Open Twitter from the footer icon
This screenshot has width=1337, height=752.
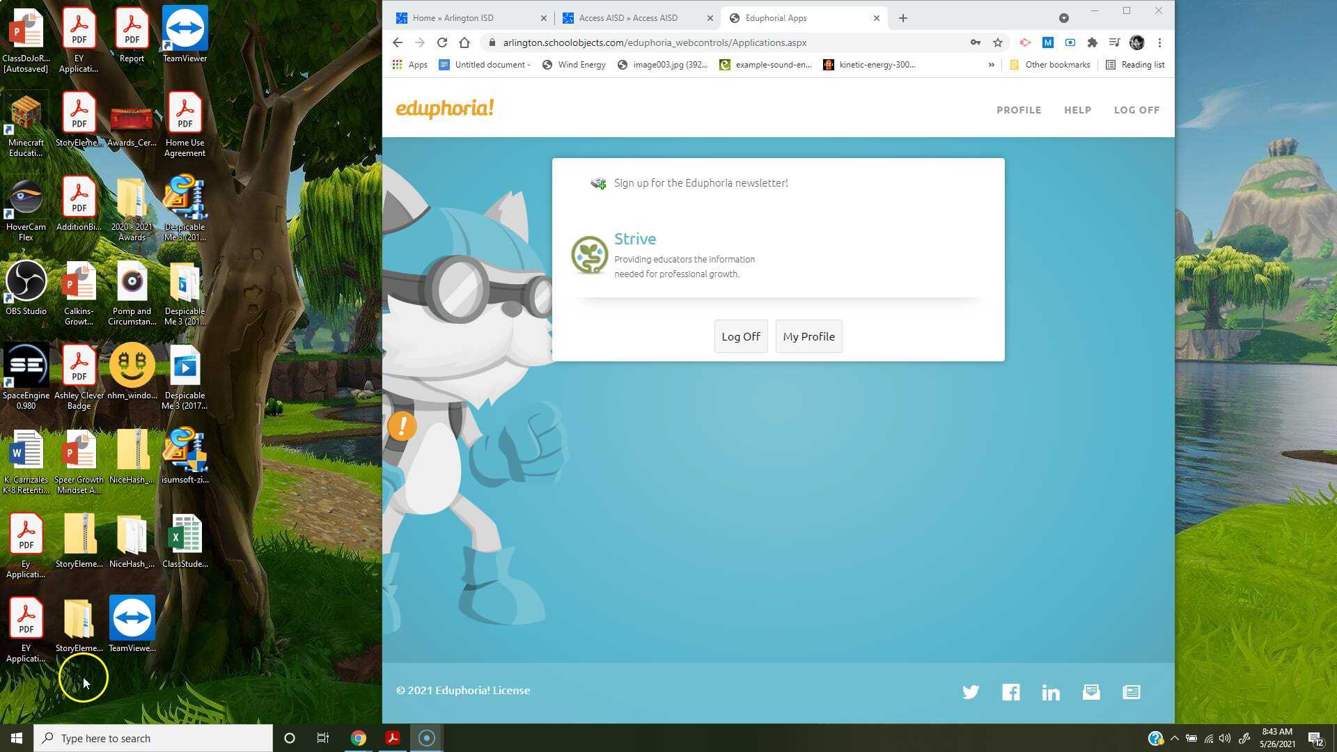pos(971,691)
